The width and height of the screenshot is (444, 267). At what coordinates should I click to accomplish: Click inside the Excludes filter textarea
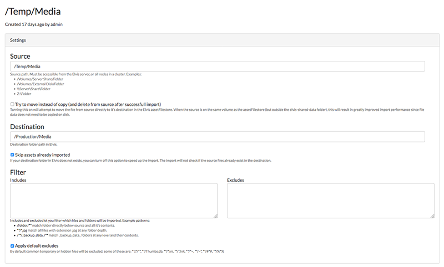pos(331,201)
